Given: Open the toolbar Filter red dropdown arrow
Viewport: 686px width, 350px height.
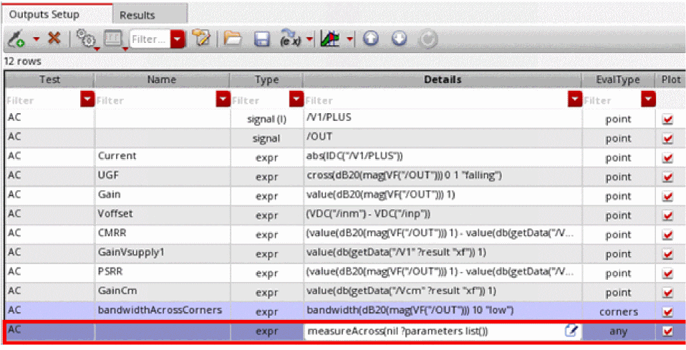Looking at the screenshot, I should coord(177,39).
